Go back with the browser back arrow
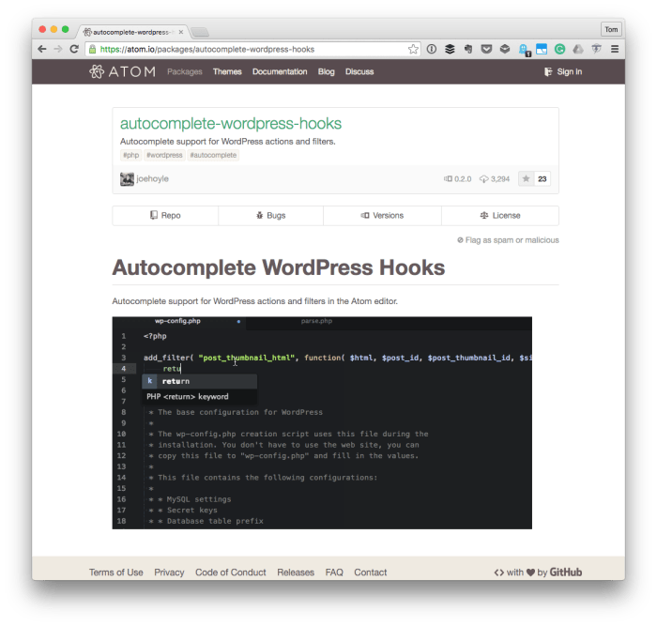657x626 pixels. click(42, 49)
